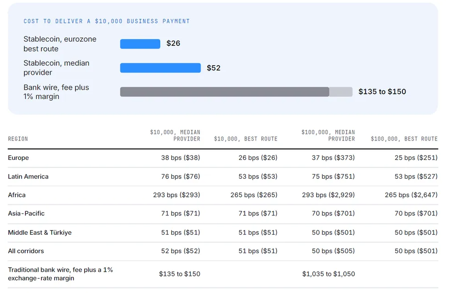449x293 pixels.
Task: Select the "$10,000, MEDIAN PROVIDER" column header
Action: coord(175,135)
